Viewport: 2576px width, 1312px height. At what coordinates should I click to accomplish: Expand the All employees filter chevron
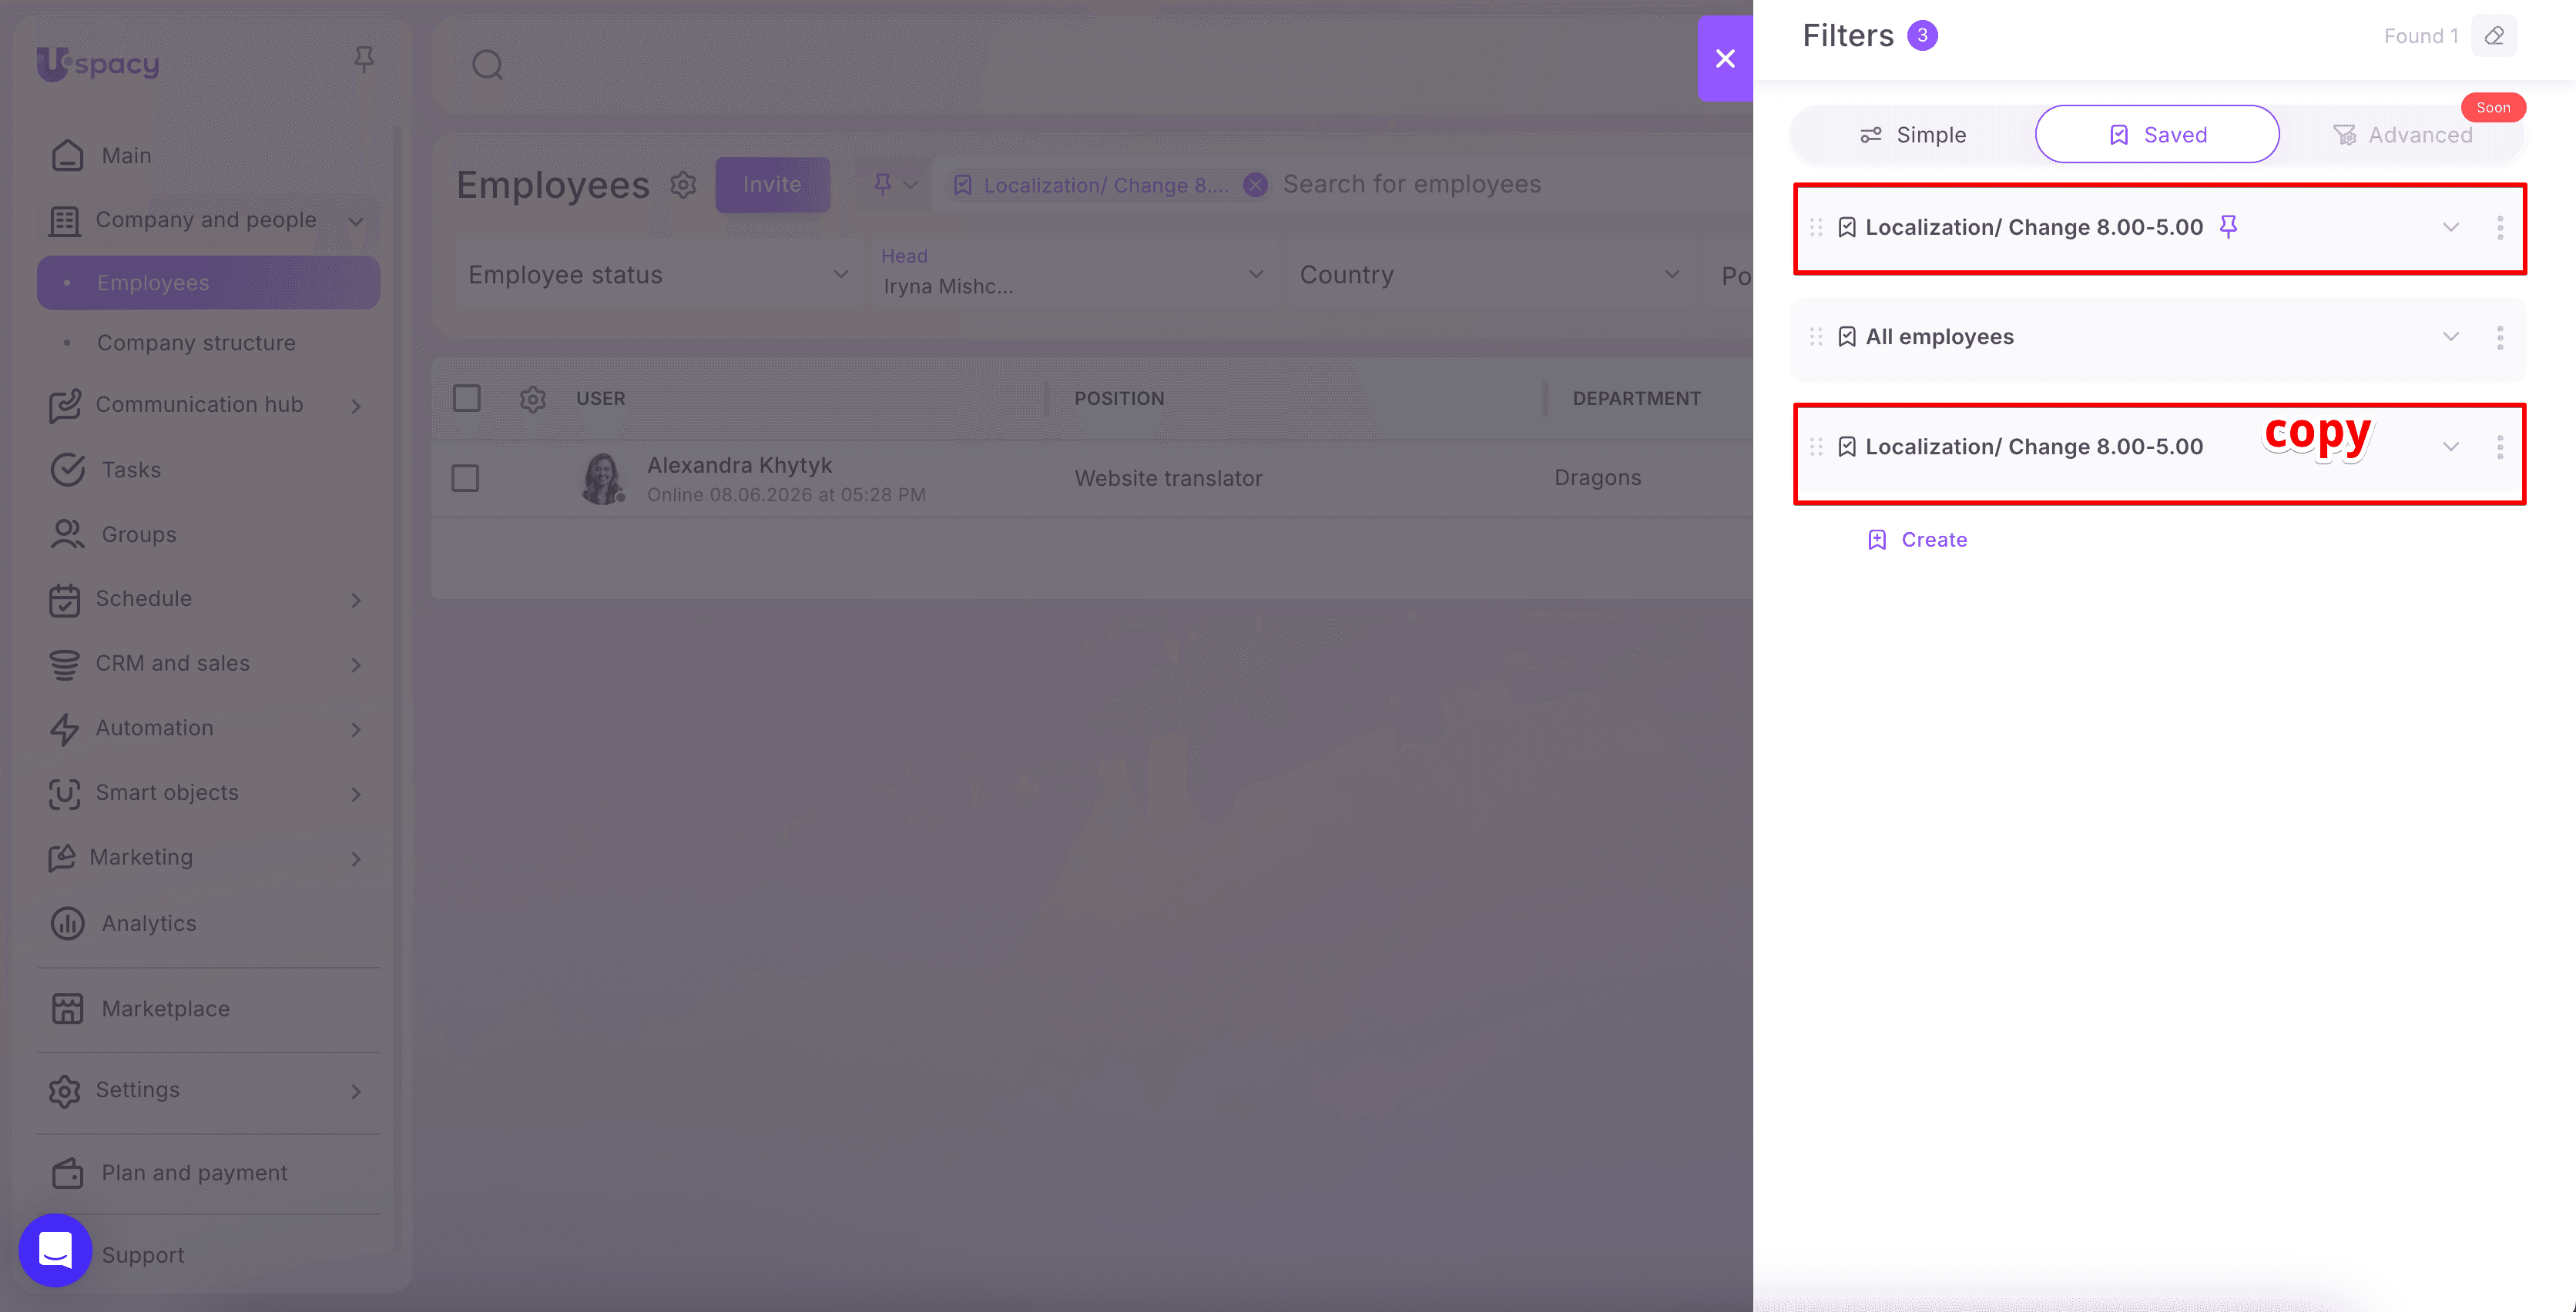[2450, 336]
